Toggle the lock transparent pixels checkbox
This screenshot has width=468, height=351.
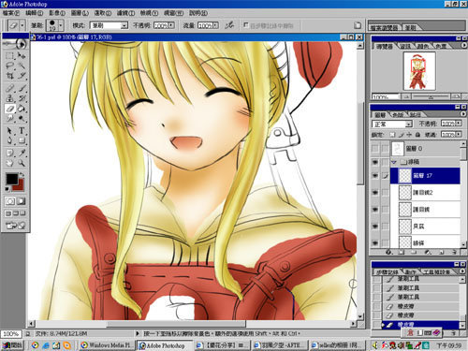coord(393,135)
